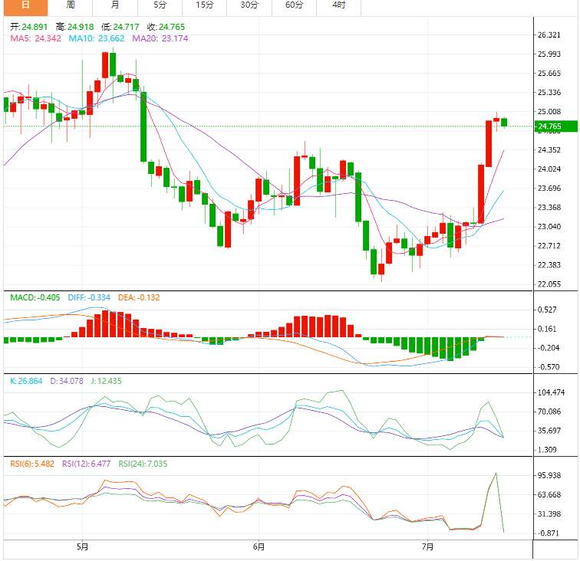This screenshot has height=561, width=580.
Task: Click the MACD value label
Action: 33,297
